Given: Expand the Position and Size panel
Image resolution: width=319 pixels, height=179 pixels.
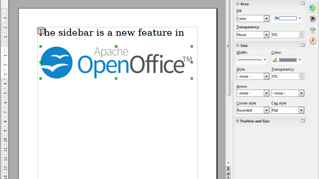Looking at the screenshot, I should pyautogui.click(x=237, y=121).
